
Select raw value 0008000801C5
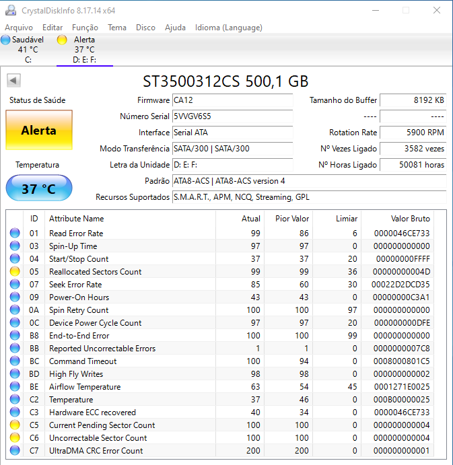(x=401, y=361)
